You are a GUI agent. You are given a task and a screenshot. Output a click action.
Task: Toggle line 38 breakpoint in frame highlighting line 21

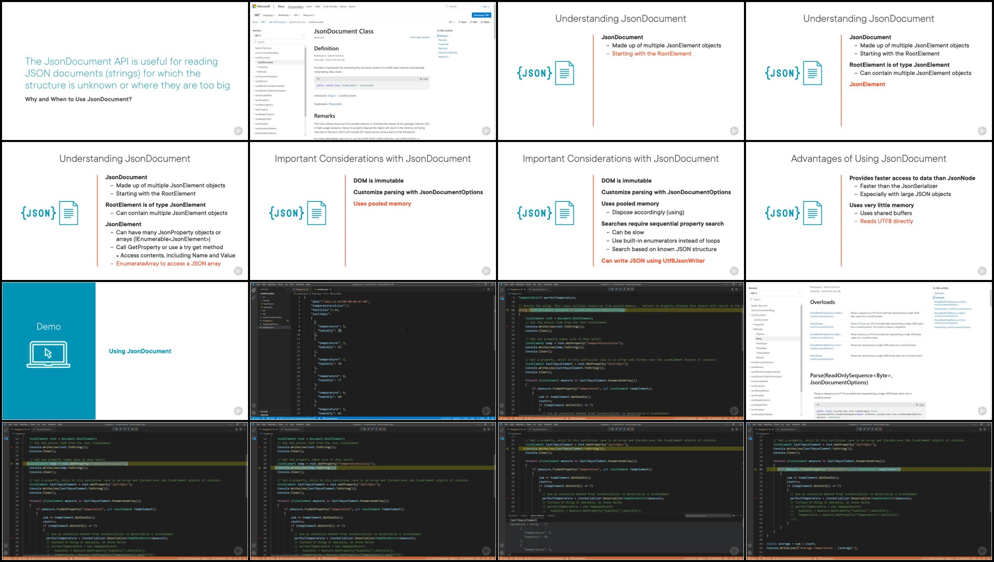[259, 538]
